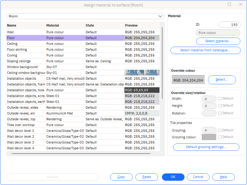Enable the Default checkbox for Width

tap(220, 98)
